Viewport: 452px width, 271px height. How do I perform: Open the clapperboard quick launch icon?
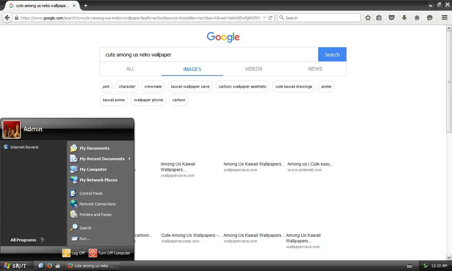click(58, 266)
